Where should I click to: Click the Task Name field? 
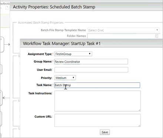click(97, 85)
